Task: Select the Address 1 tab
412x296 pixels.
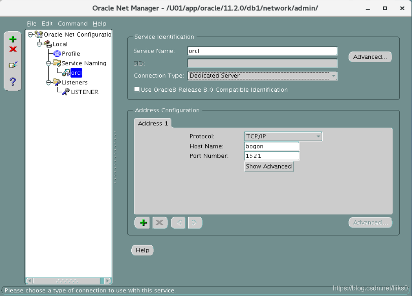Action: coord(153,123)
